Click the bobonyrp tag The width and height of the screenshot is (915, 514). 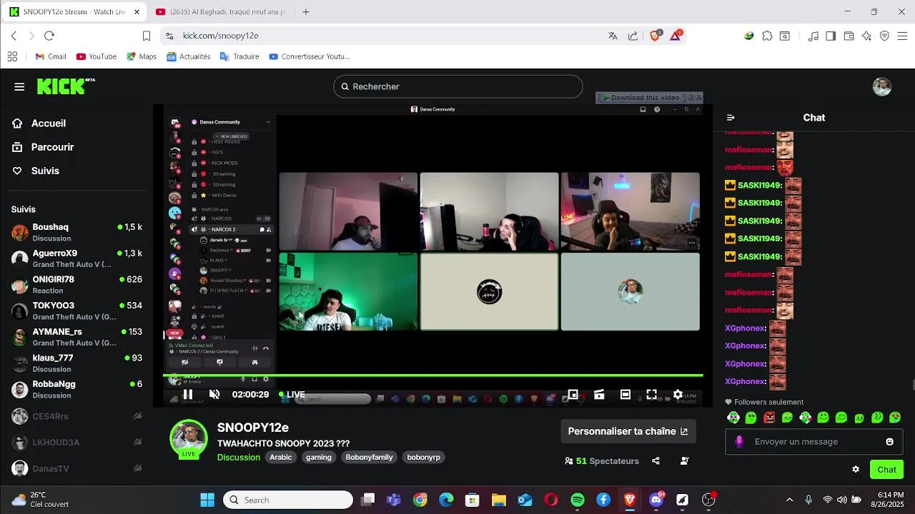(x=424, y=457)
